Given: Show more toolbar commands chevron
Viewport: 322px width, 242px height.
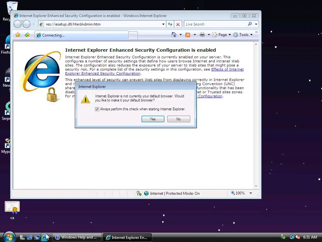Looking at the screenshot, I should pyautogui.click(x=257, y=32).
